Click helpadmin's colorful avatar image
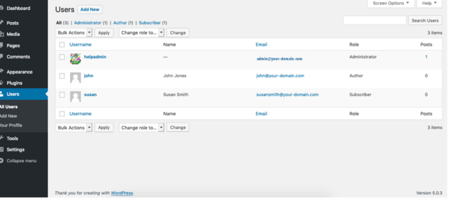 75,59
